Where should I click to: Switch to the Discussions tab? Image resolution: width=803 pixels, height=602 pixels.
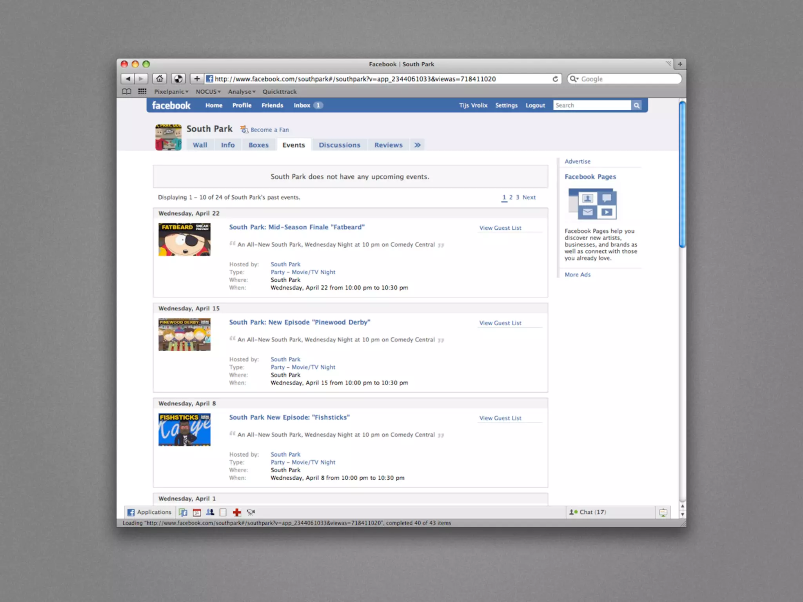339,145
